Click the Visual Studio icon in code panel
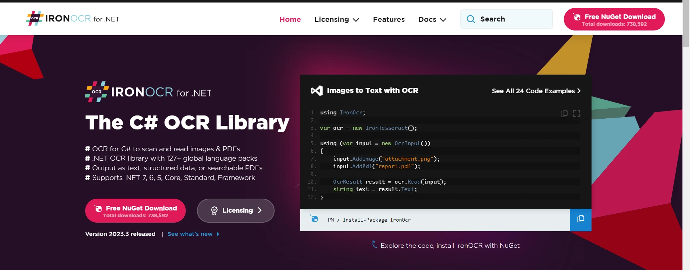Screen dimensions: 690x270 [x=317, y=91]
